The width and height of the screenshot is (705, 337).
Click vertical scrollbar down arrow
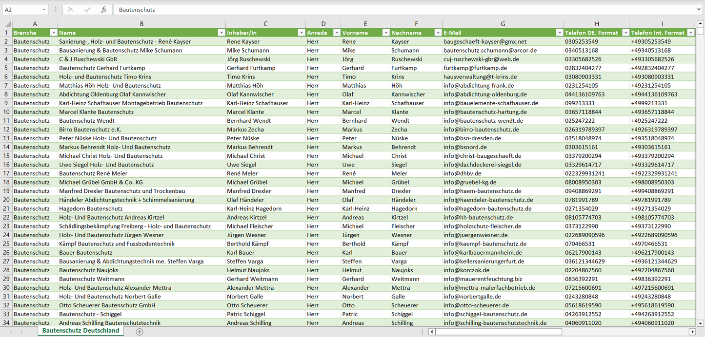click(701, 322)
